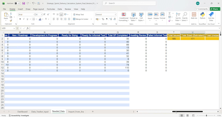Click the Insert cells icon
The height and width of the screenshot is (117, 222).
pyautogui.click(x=150, y=14)
